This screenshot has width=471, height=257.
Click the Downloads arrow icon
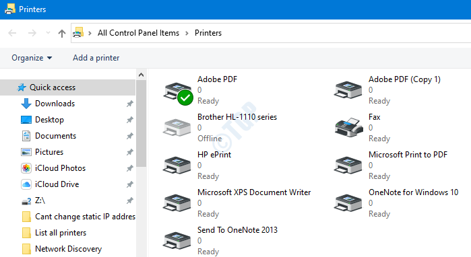(26, 104)
